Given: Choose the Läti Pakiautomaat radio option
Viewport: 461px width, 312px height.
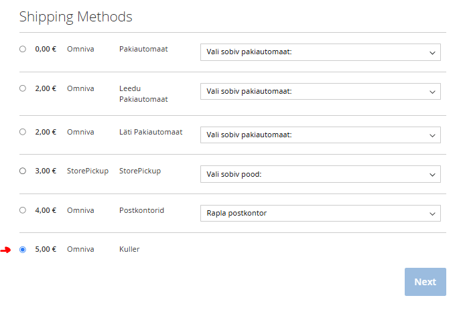Looking at the screenshot, I should pyautogui.click(x=23, y=132).
